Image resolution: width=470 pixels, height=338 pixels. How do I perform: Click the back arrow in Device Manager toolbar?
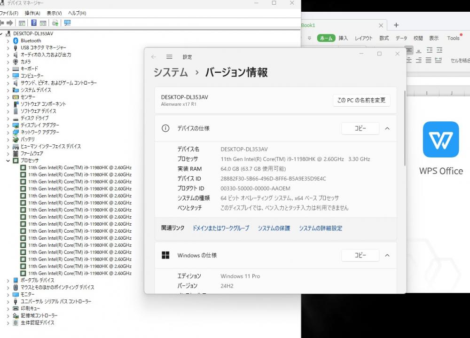click(x=1, y=23)
